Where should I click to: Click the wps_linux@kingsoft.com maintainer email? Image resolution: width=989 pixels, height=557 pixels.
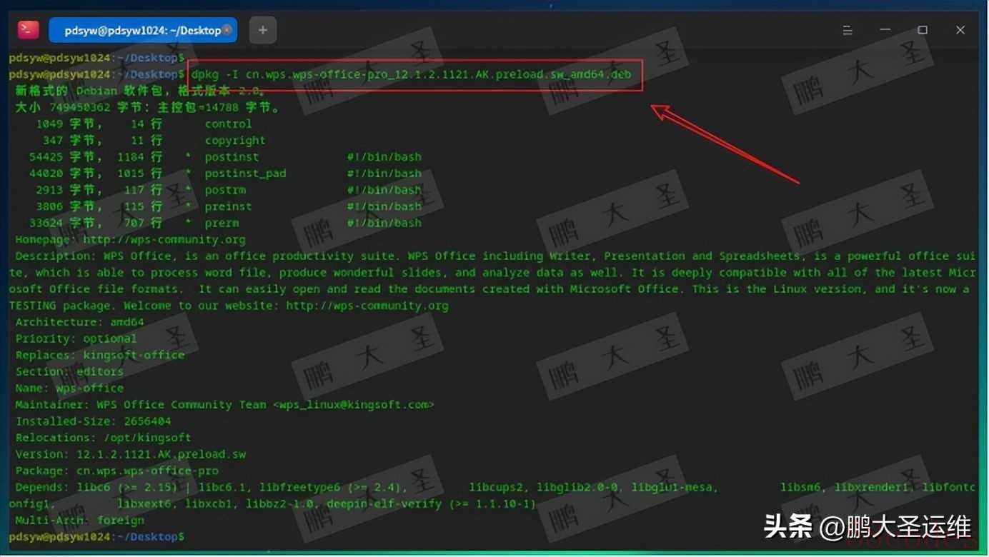(x=354, y=404)
